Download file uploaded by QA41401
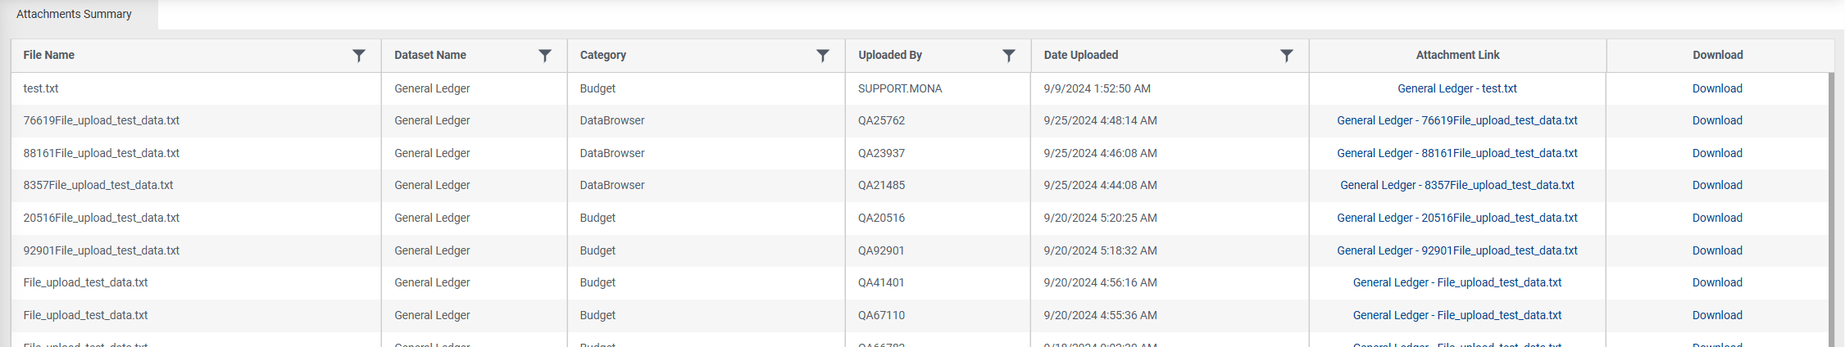Viewport: 1845px width, 347px height. (1717, 282)
